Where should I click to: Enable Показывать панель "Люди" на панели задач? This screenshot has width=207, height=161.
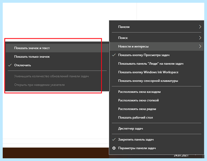click(x=157, y=64)
